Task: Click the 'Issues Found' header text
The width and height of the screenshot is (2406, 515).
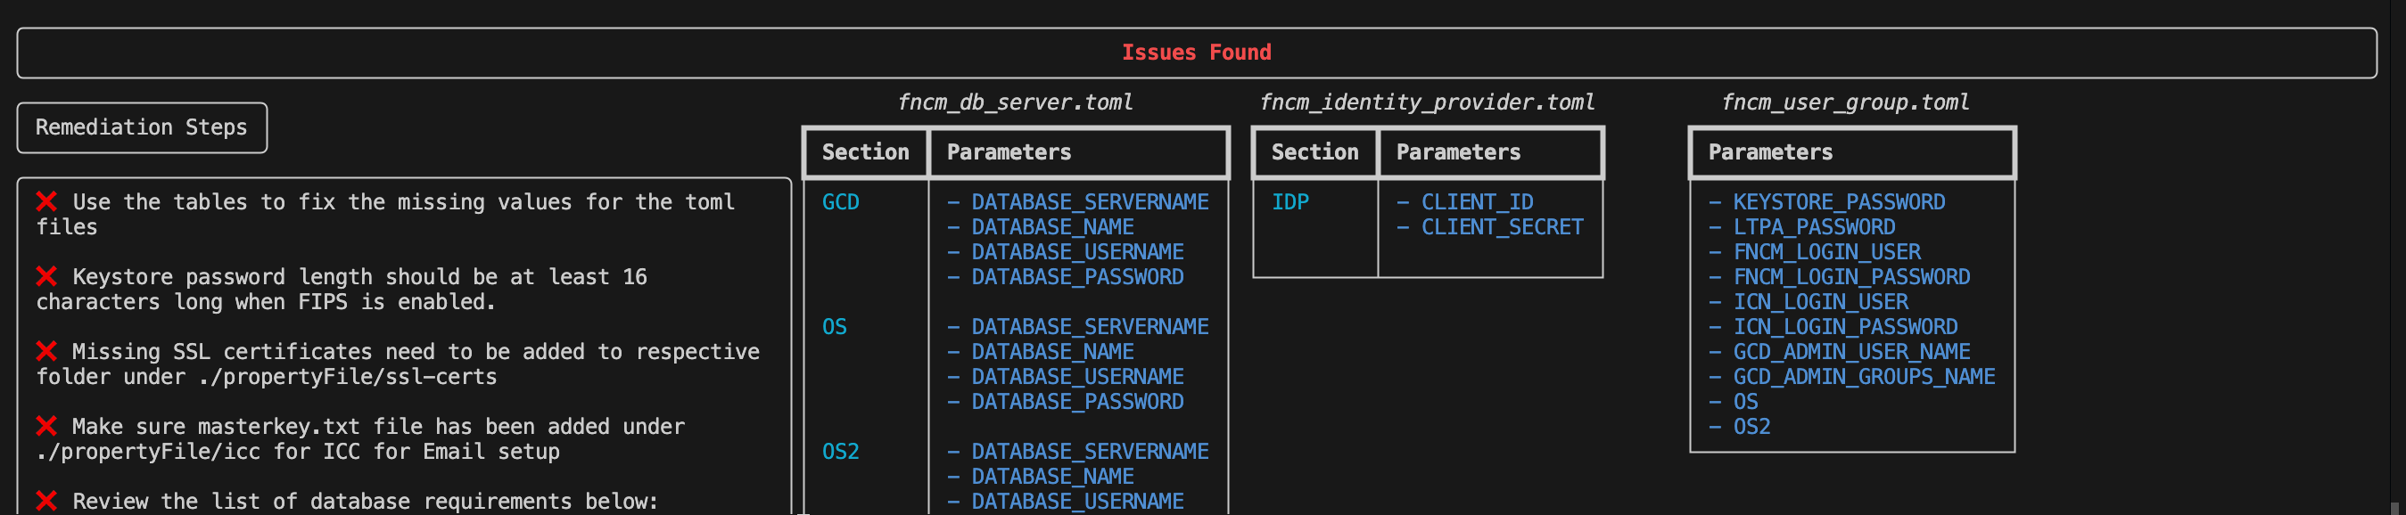Action: point(1197,53)
